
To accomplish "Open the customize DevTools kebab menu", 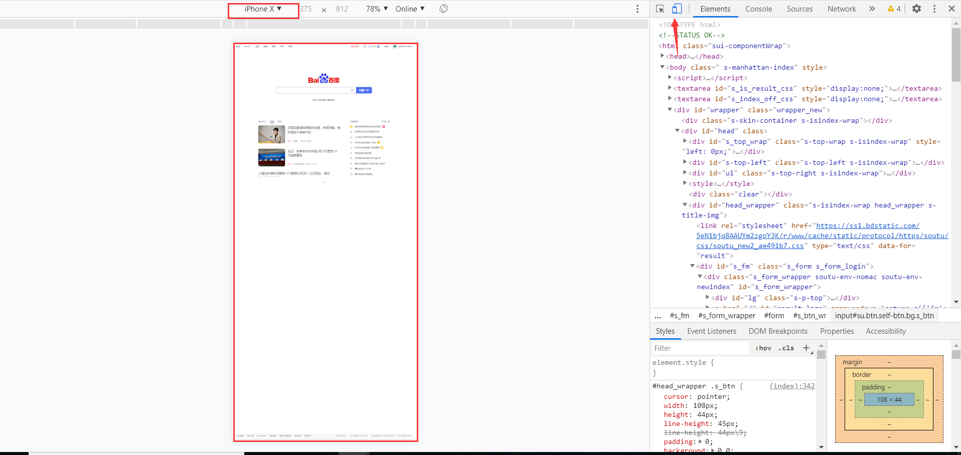I will (x=934, y=9).
